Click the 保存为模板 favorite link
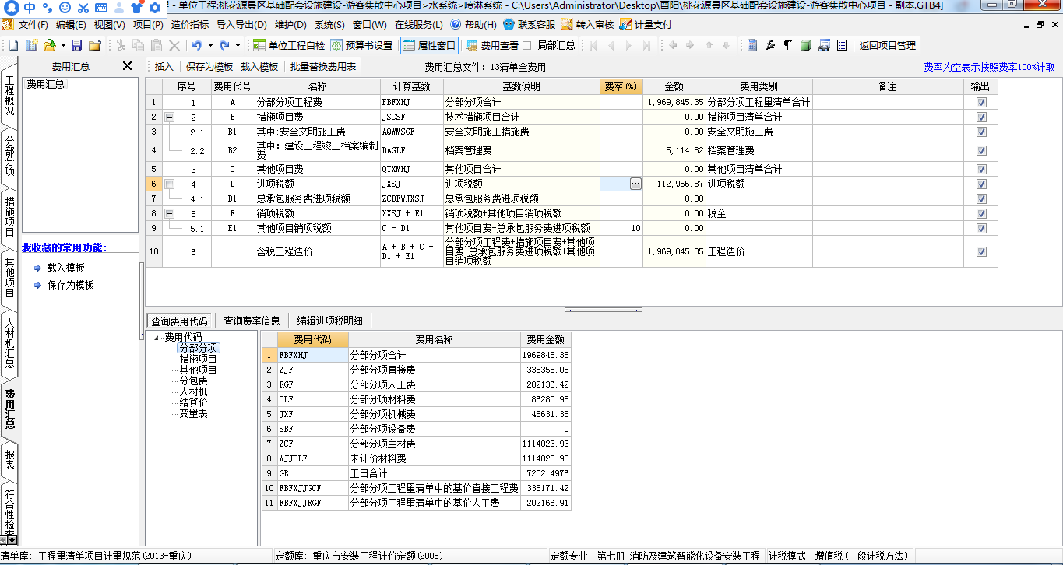 point(71,285)
